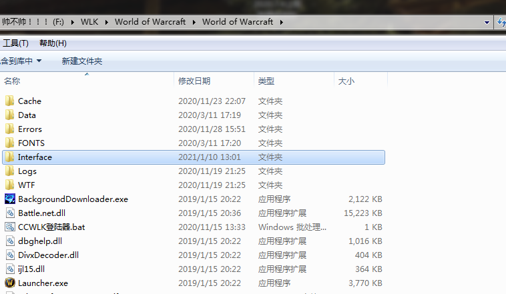506x294 pixels.
Task: Select the Logs folder icon
Action: [x=10, y=171]
